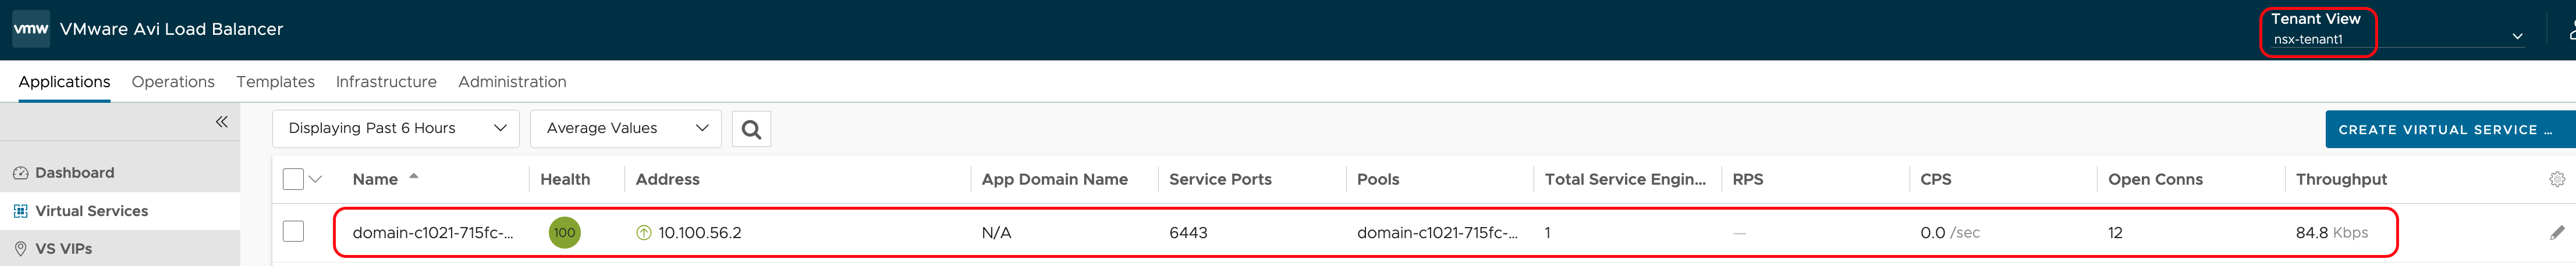
Task: Click the green up-arrow status next to 10.100.56.2
Action: pos(644,232)
